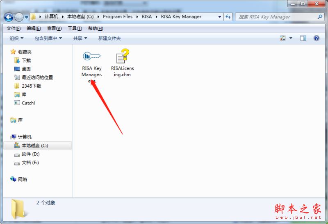Click the 下载 folder icon in sidebar

(17, 60)
